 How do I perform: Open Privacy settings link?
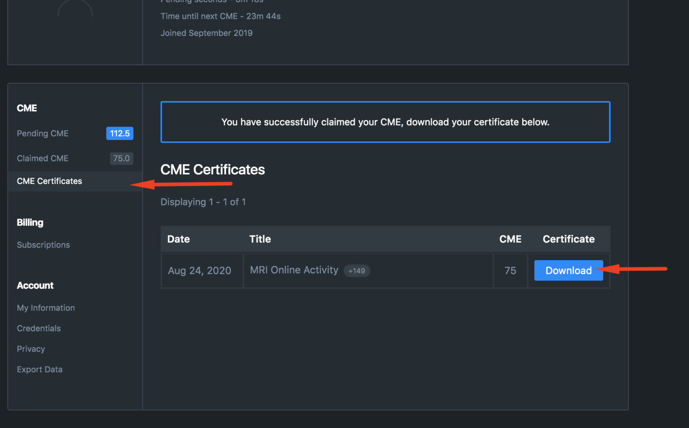point(31,349)
